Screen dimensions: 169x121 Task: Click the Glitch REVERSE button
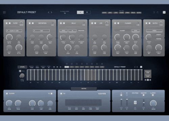(x=159, y=39)
